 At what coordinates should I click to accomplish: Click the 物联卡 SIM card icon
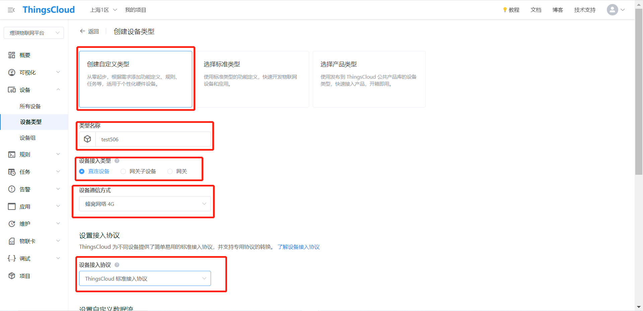click(12, 241)
